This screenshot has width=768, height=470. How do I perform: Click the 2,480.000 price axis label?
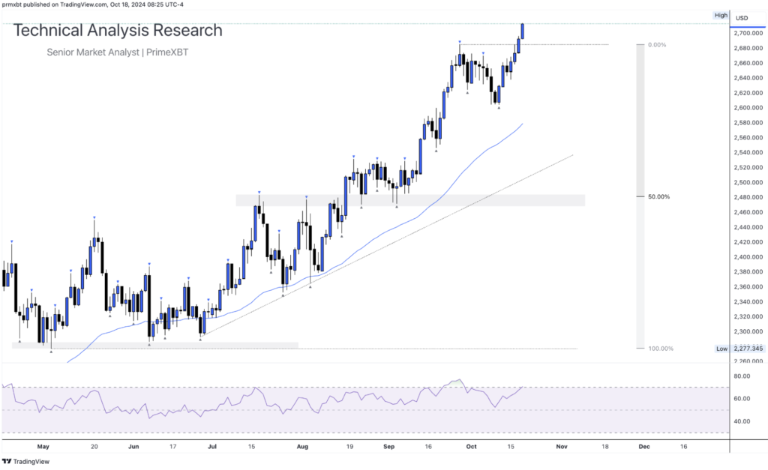point(748,197)
